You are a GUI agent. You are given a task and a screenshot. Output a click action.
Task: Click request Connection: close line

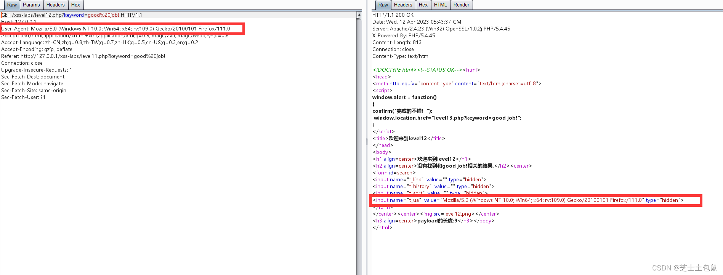click(x=22, y=63)
